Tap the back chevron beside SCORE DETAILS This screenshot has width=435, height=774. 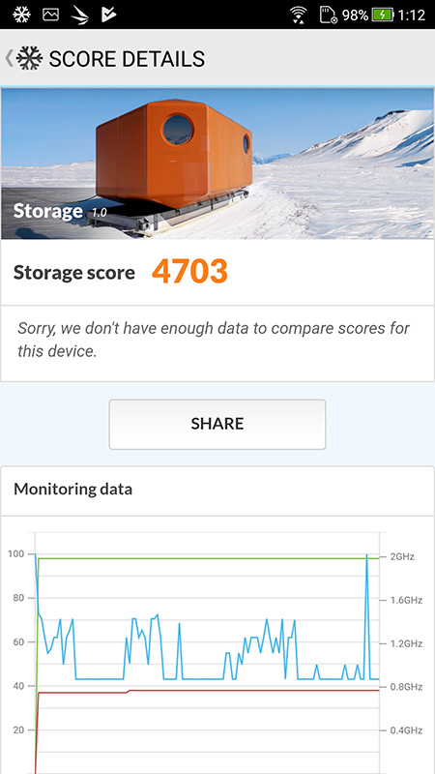pos(9,58)
